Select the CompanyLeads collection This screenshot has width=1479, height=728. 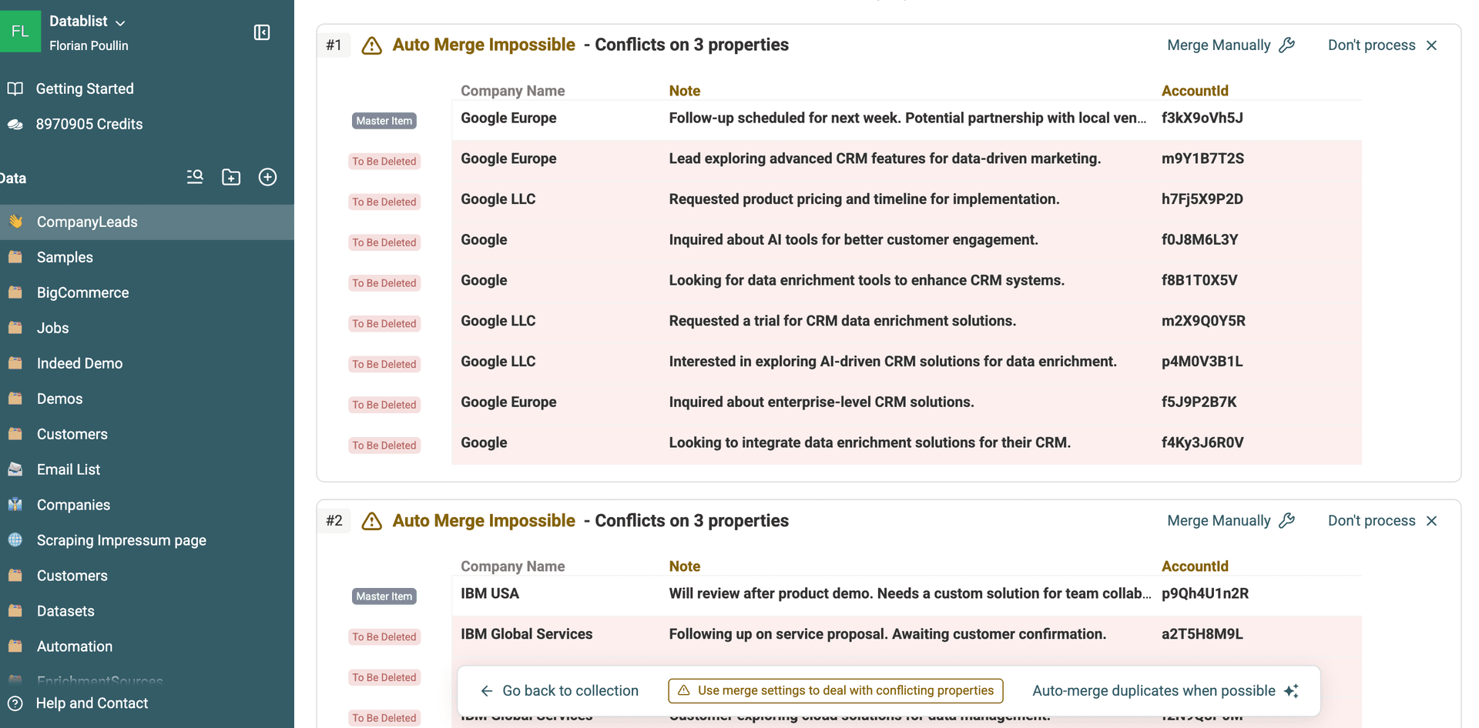point(87,222)
